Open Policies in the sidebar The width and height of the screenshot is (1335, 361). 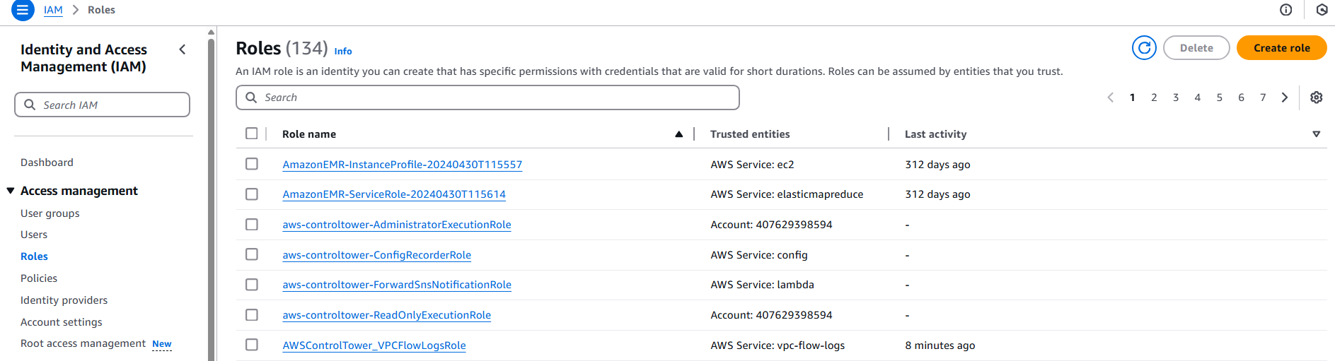click(x=39, y=278)
